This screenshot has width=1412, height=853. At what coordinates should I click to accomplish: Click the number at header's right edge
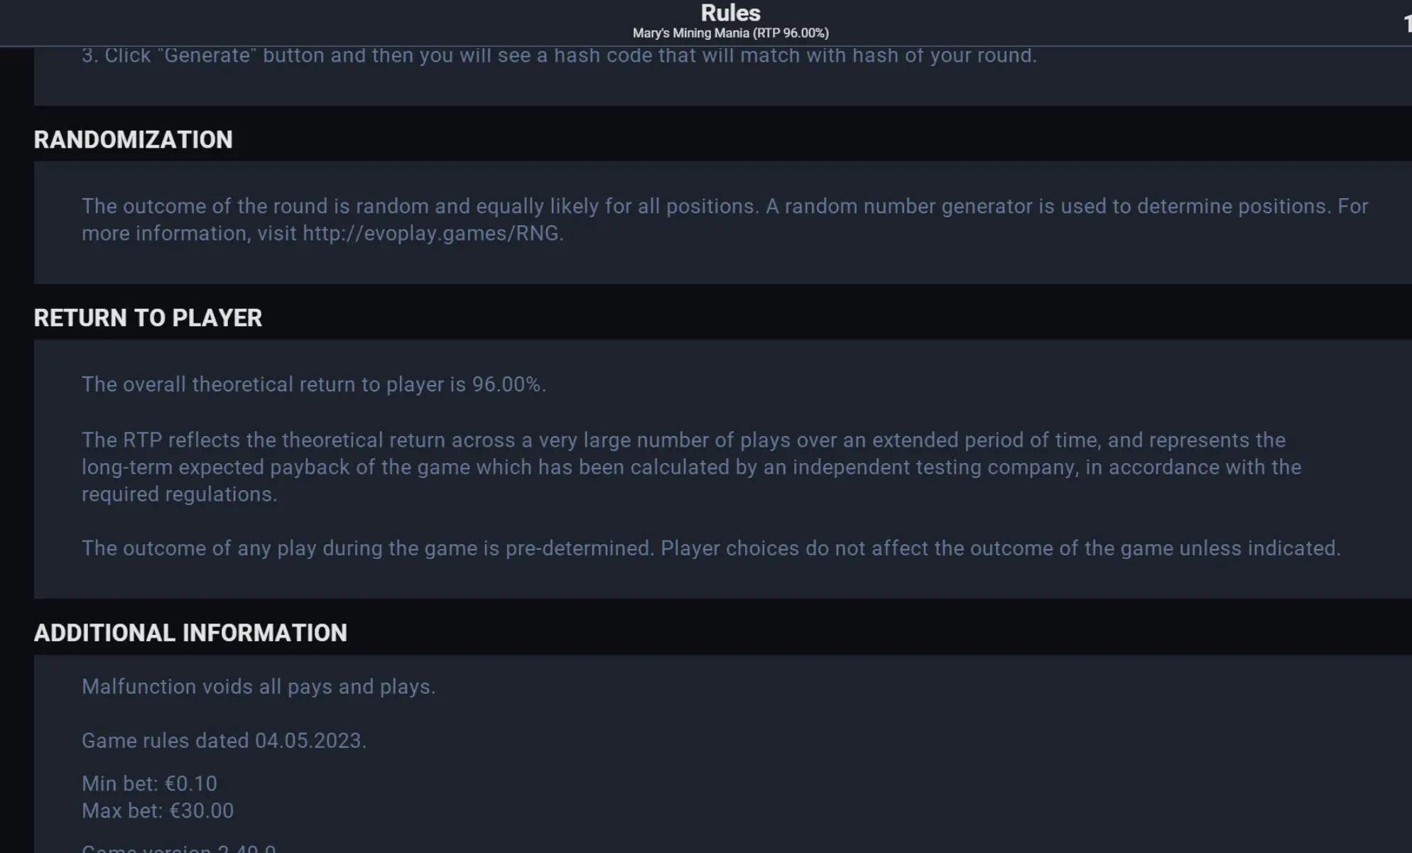(1407, 23)
